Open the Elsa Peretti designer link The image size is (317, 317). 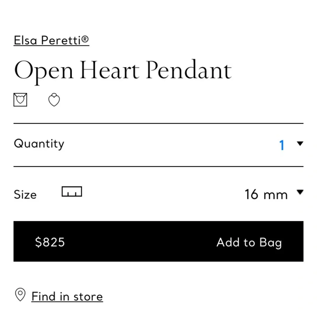pyautogui.click(x=51, y=40)
